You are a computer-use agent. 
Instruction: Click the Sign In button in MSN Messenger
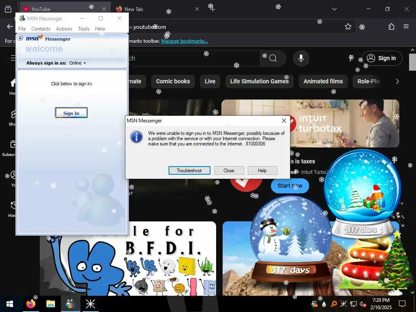tap(71, 113)
